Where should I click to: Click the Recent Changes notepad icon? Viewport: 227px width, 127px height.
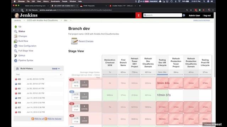[x=74, y=41]
